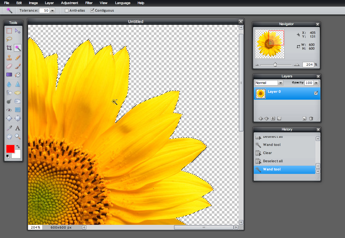Click the Navigator zoom percentage field
Viewport: 345px width, 238px height.
coord(308,64)
